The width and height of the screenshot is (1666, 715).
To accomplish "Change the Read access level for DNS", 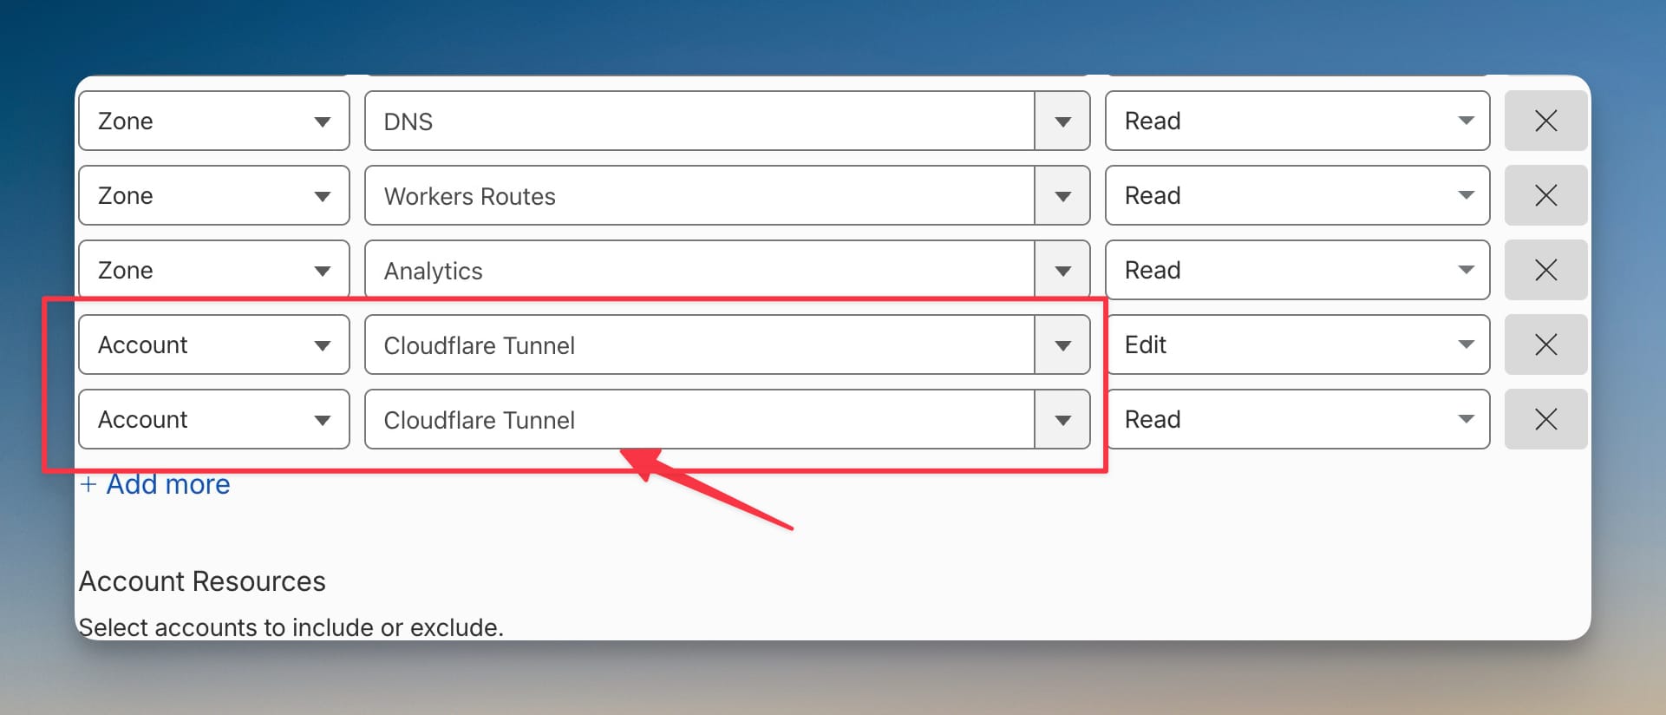I will click(1297, 121).
